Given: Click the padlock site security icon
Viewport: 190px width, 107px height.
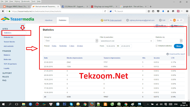Looking at the screenshot, I should [x=9, y=11].
